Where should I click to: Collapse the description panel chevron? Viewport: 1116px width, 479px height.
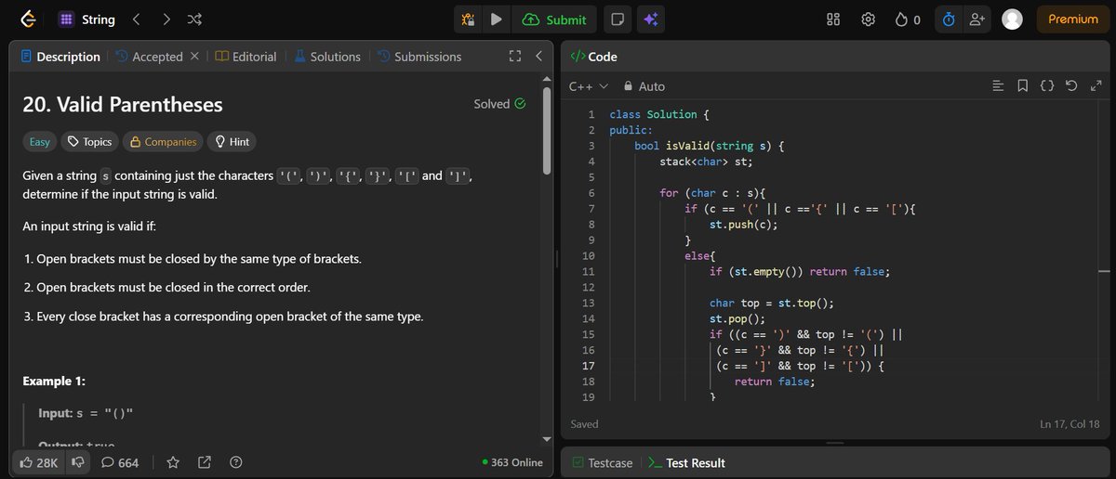coord(538,57)
